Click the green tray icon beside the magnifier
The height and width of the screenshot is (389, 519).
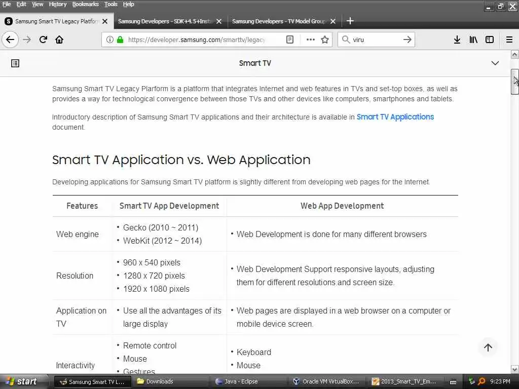click(472, 381)
